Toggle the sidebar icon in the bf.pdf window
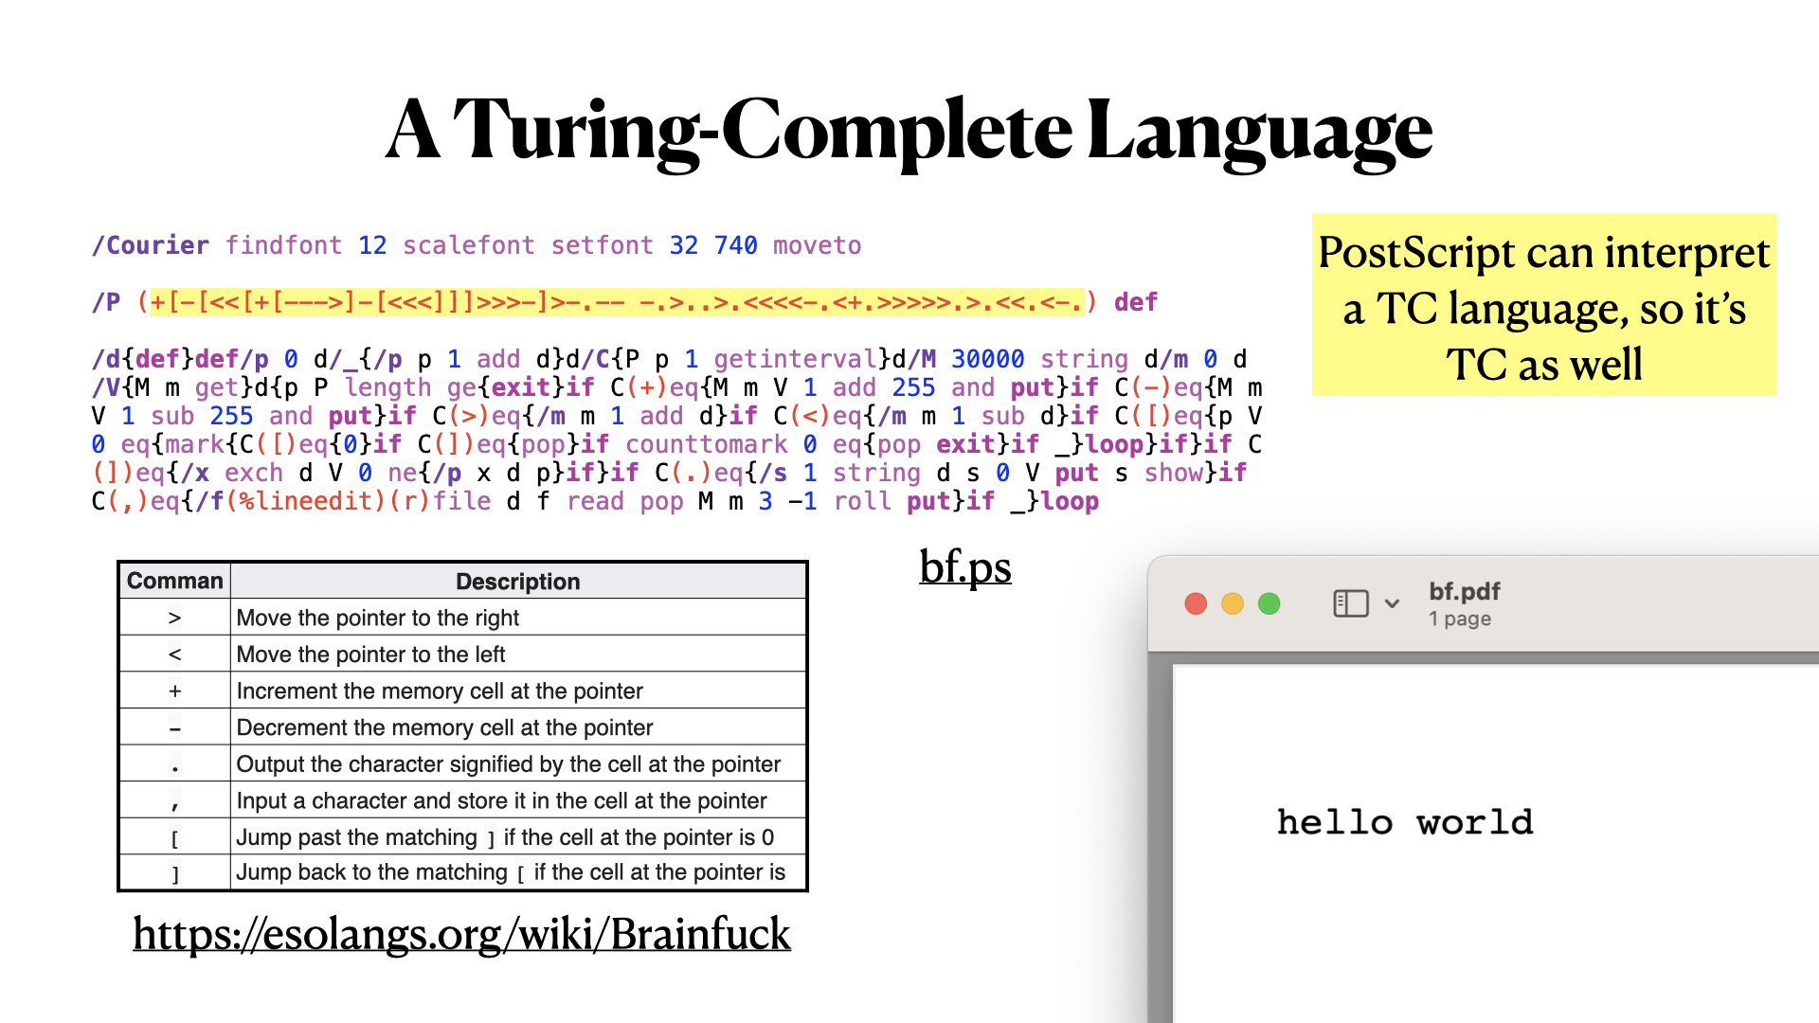Image resolution: width=1819 pixels, height=1023 pixels. click(x=1351, y=603)
